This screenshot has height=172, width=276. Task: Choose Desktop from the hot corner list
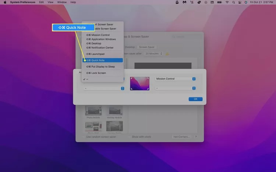click(103, 43)
